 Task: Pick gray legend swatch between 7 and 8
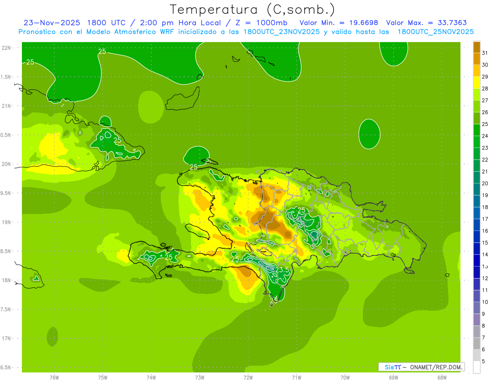pos(477,332)
